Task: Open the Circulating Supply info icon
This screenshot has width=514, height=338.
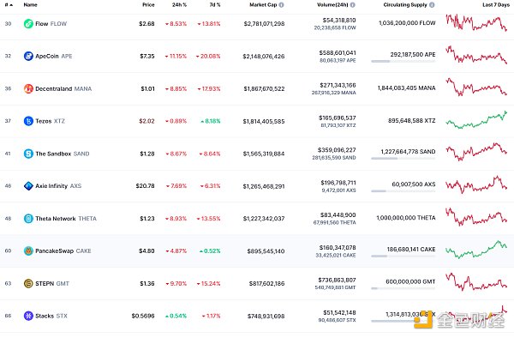Action: (432, 5)
